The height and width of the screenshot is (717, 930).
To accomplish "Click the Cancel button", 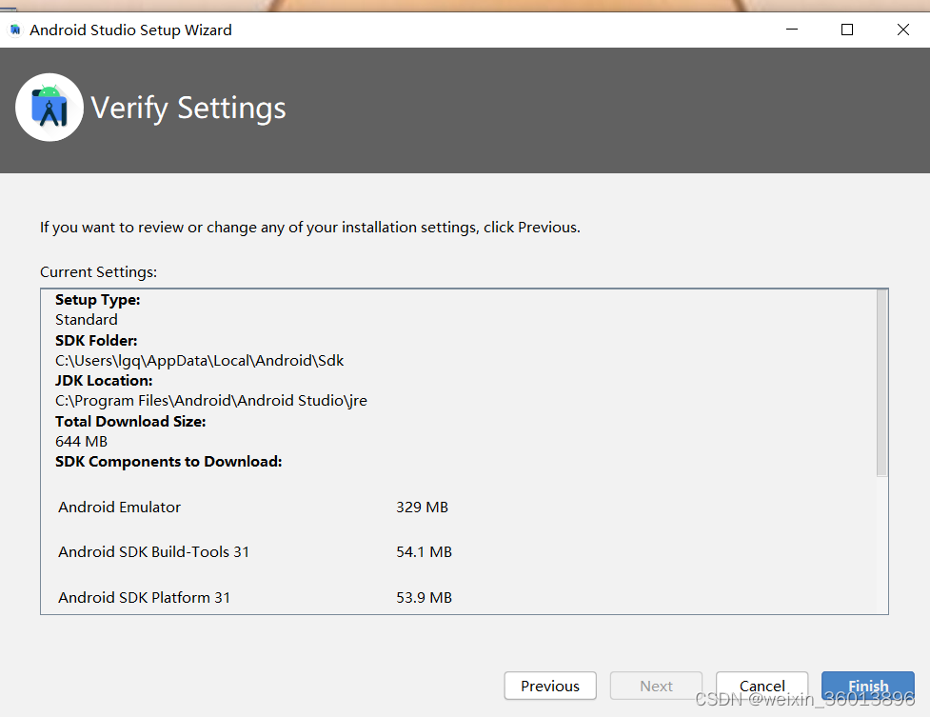I will coord(762,686).
